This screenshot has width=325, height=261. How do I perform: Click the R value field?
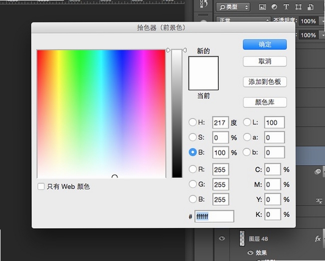(220, 170)
